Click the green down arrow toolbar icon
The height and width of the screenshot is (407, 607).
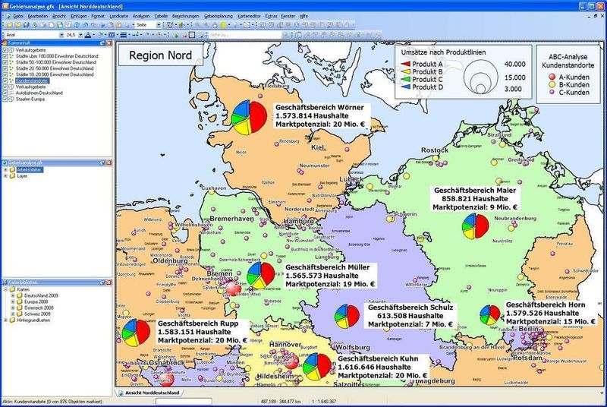tap(176, 35)
